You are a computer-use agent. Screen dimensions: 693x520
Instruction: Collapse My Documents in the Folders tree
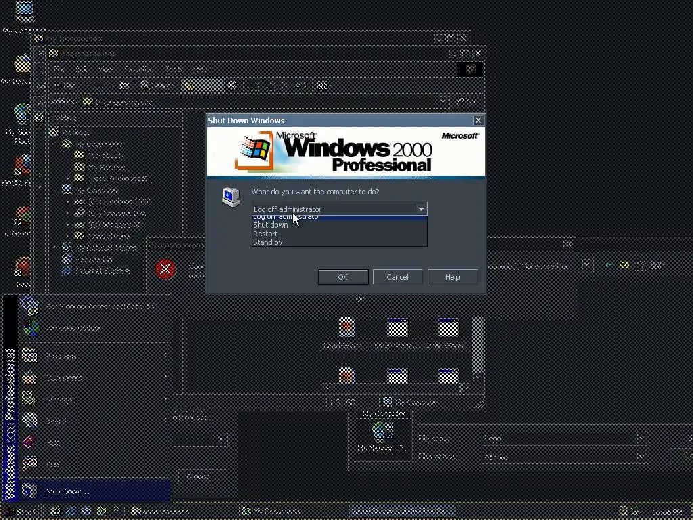pos(55,144)
